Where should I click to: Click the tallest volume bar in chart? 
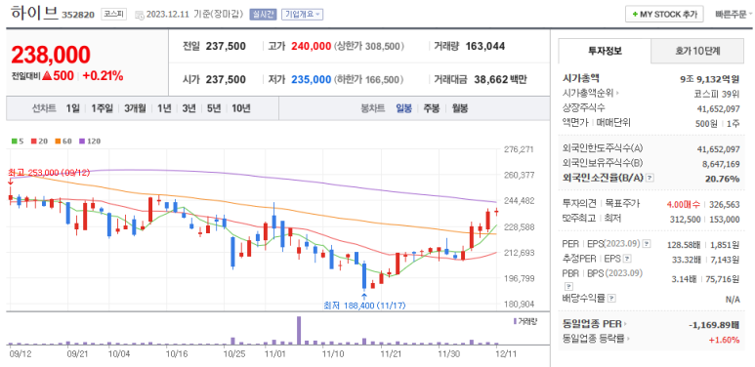tap(299, 331)
